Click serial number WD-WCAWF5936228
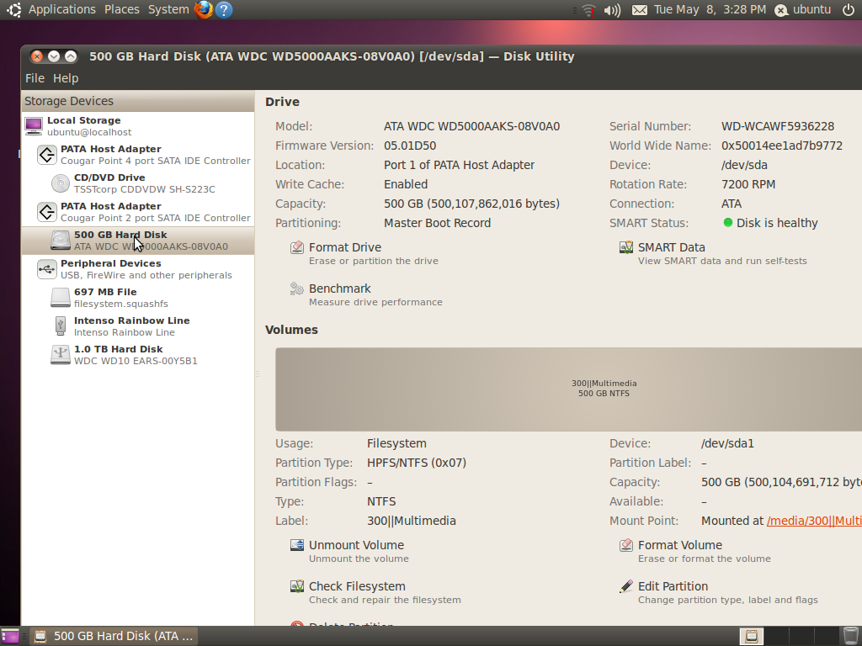Screen dimensions: 862x646 [x=778, y=126]
